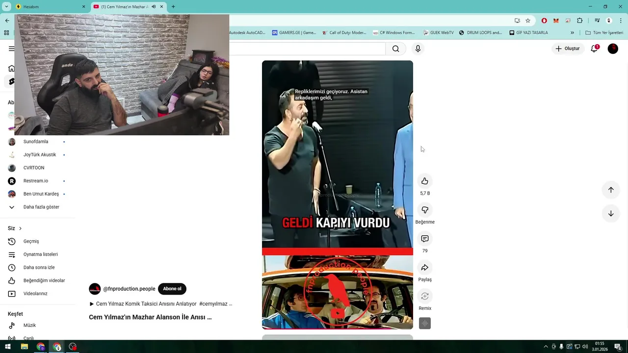Open the DRUM LOOPS bookmark
The image size is (628, 353).
pyautogui.click(x=480, y=33)
